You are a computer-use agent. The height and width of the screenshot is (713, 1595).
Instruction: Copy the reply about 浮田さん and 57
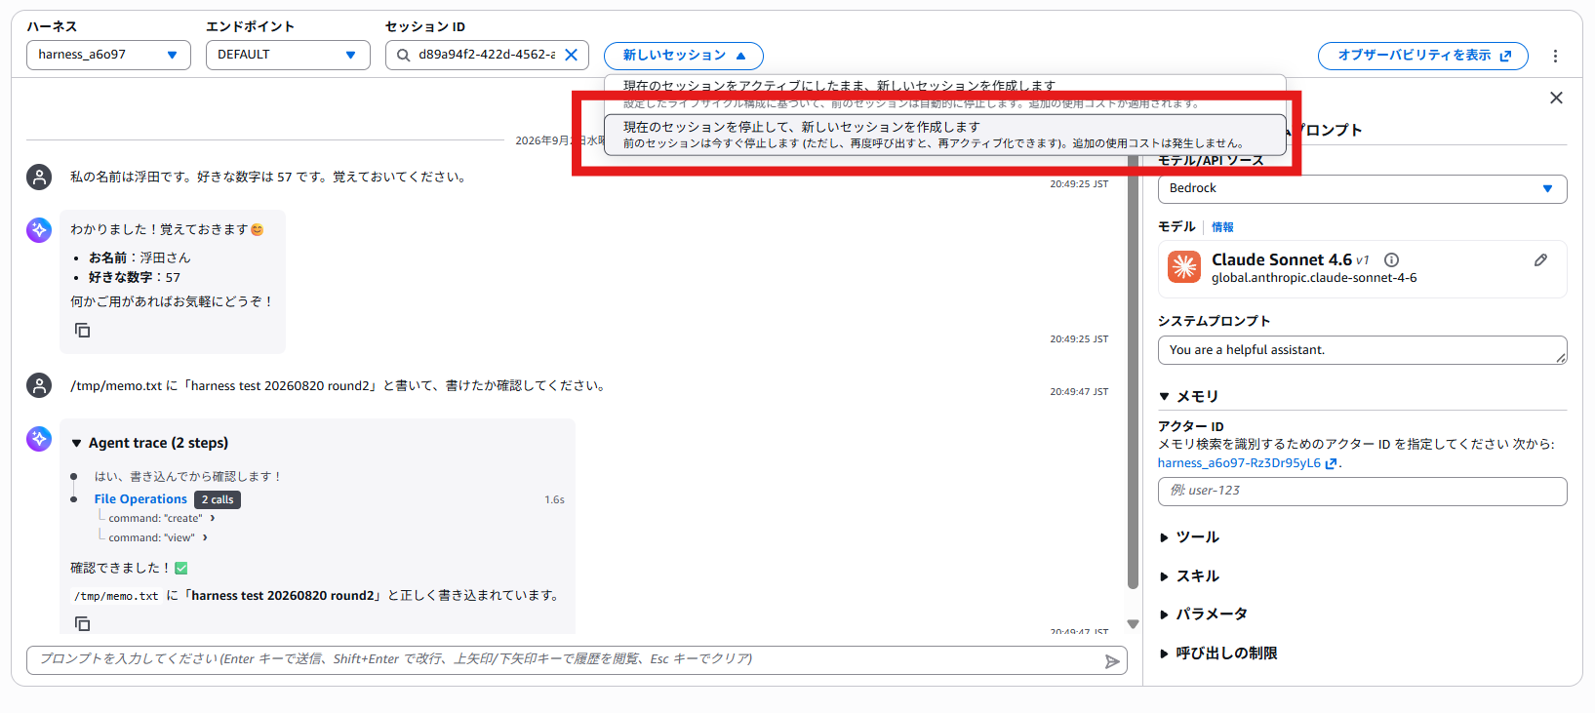point(83,331)
